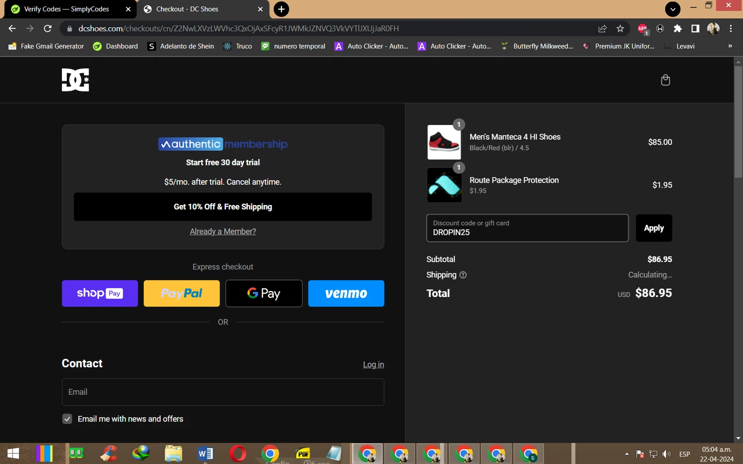Click the browser address bar URL
Screen dimensions: 743x464
coord(238,29)
